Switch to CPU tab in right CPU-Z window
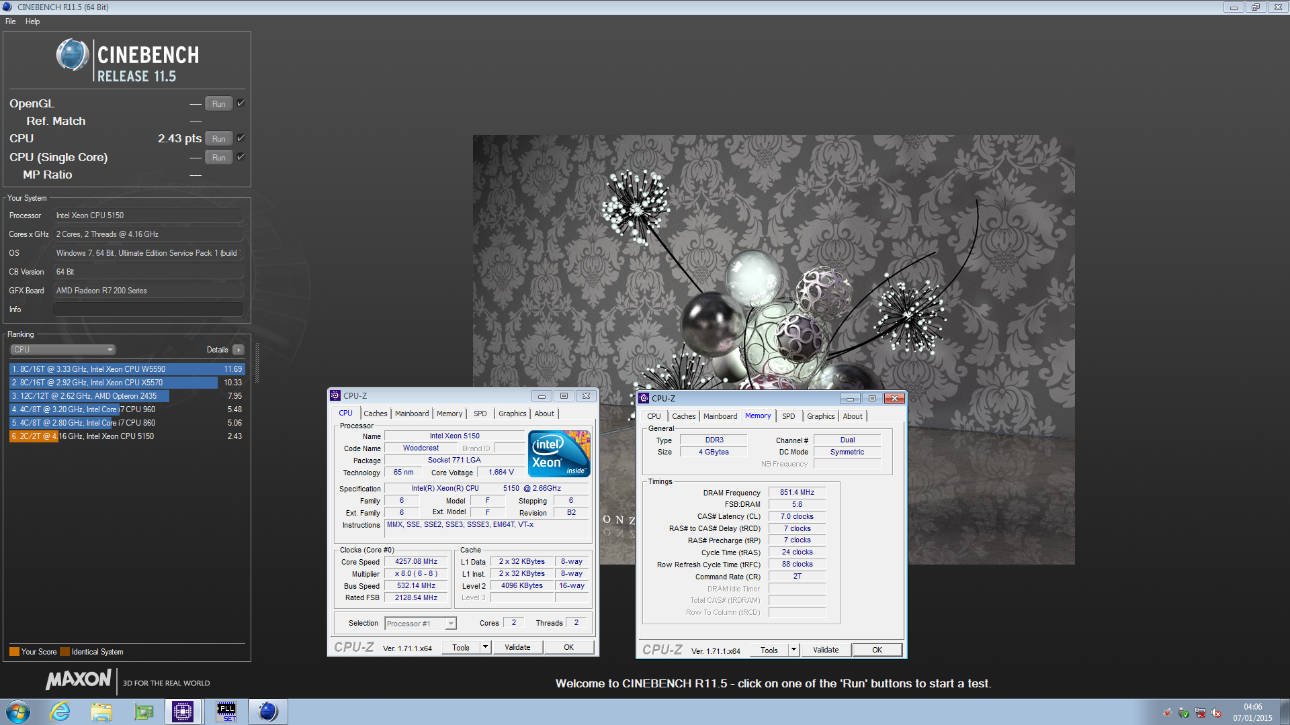This screenshot has width=1290, height=725. [x=654, y=416]
